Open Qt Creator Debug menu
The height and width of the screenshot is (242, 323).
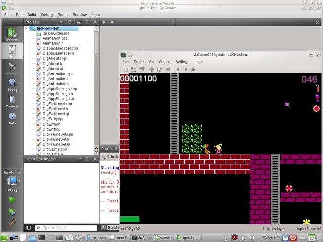click(47, 15)
